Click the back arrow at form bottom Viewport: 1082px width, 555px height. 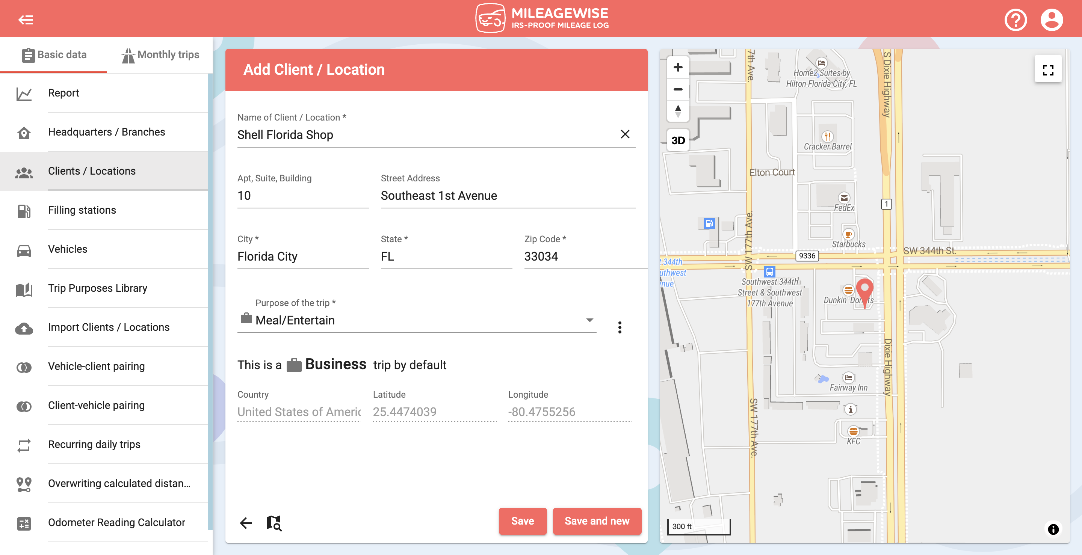(x=246, y=523)
